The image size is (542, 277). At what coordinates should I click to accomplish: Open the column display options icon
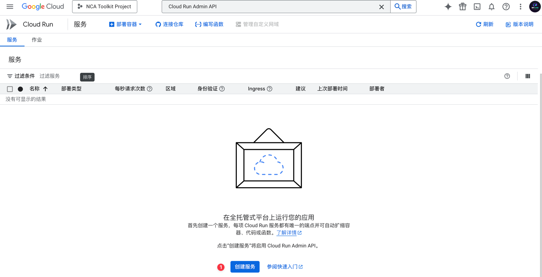click(x=528, y=76)
